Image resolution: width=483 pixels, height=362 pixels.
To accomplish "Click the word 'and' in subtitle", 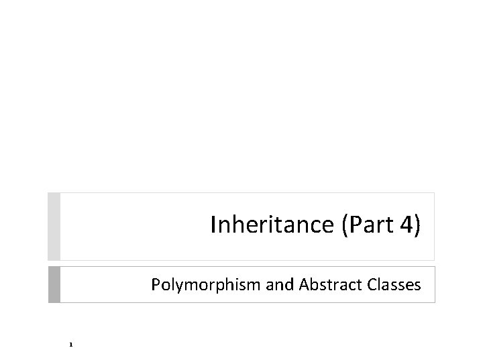I will (x=258, y=285).
